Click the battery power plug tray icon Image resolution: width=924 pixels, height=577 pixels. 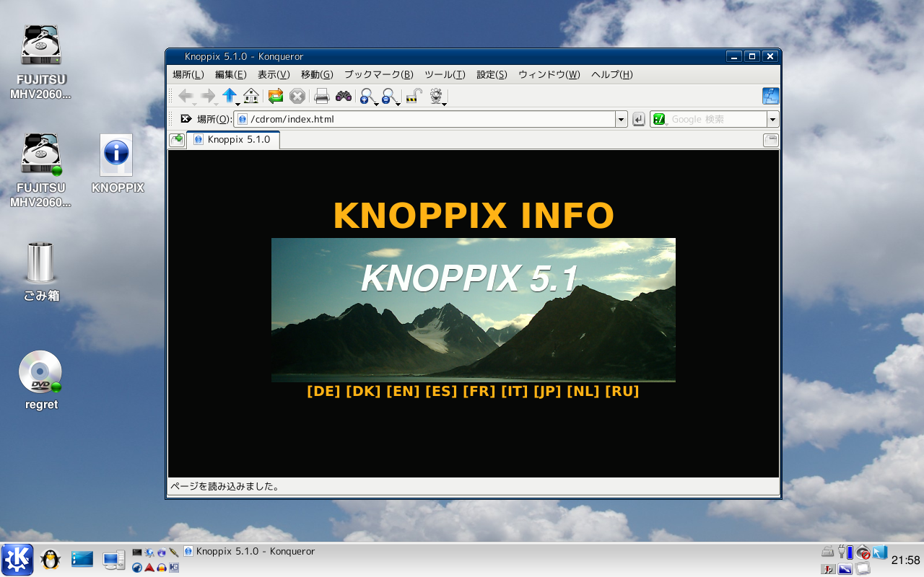point(845,552)
